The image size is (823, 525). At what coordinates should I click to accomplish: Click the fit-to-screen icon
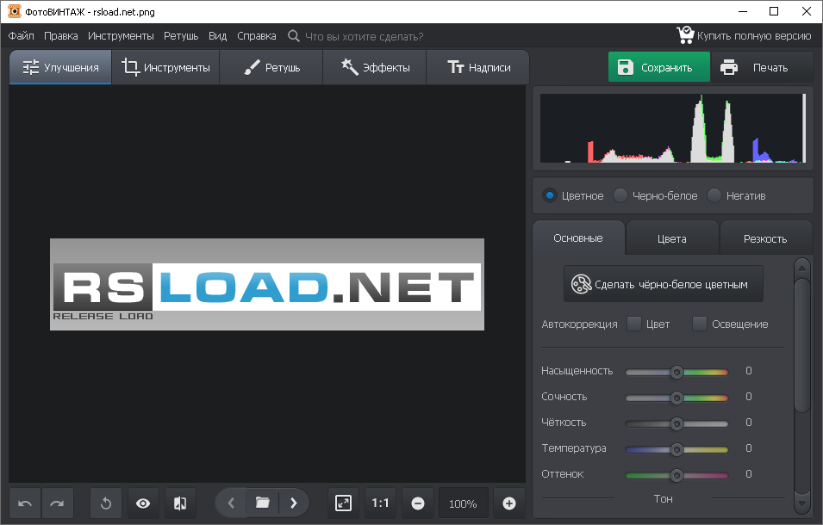(x=343, y=503)
